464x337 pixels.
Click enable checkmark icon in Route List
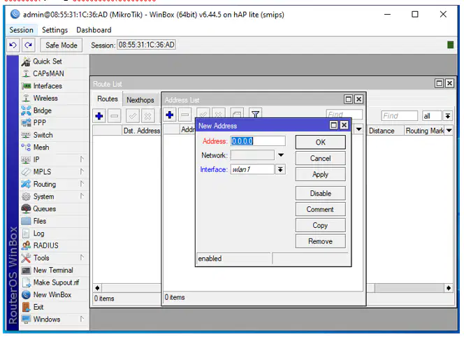(133, 116)
